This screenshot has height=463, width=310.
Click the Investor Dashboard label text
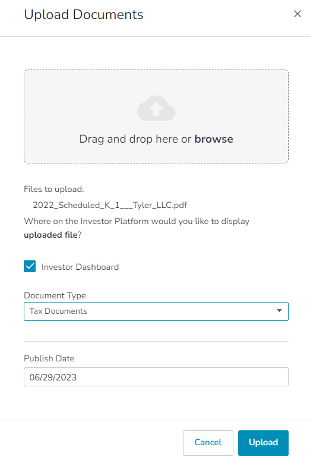click(x=80, y=267)
